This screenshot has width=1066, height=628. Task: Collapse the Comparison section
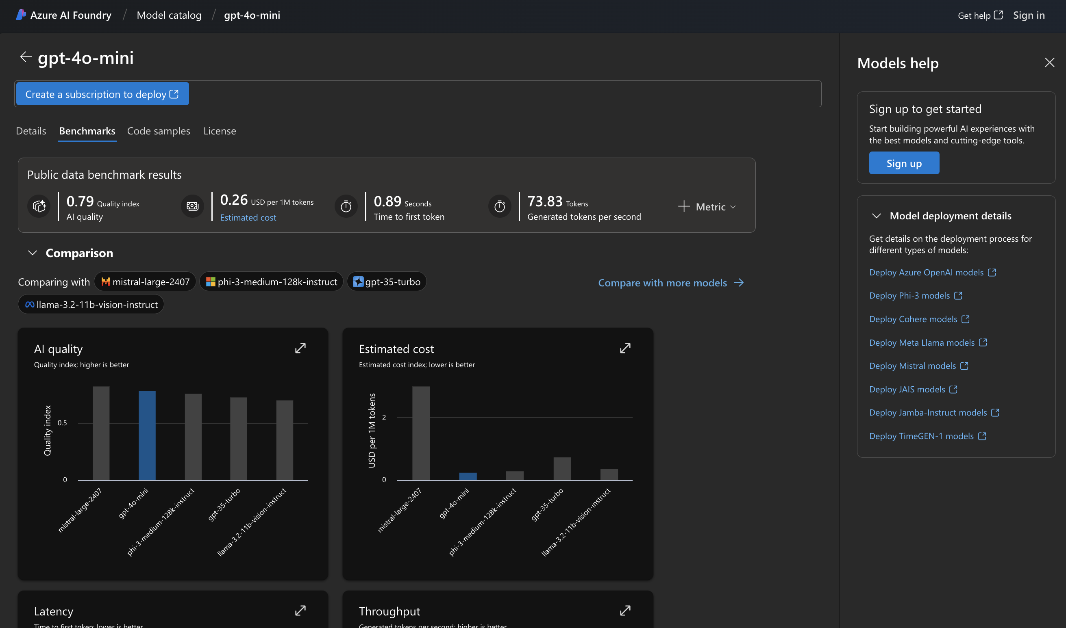(32, 253)
